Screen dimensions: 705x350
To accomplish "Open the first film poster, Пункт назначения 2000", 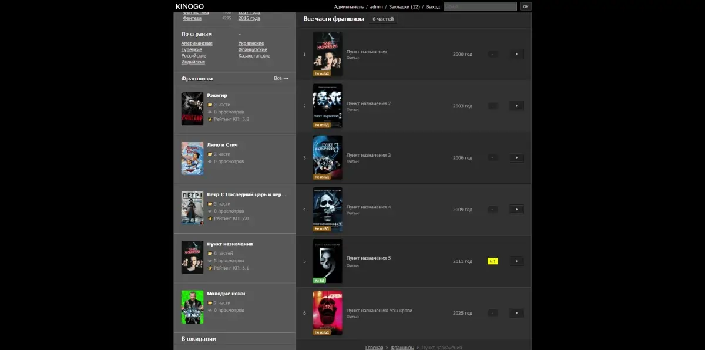I will [x=327, y=54].
